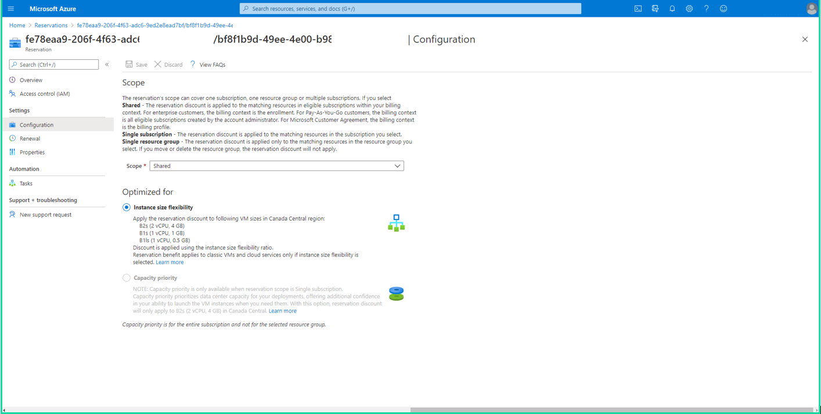Screen dimensions: 821x414
Task: Click the 'B2s (2 vCPU, 4 GB)' text
Action: (x=162, y=226)
